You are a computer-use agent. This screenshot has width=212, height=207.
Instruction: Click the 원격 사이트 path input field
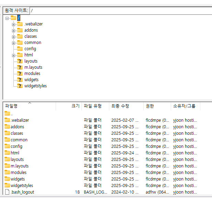[x=120, y=10]
